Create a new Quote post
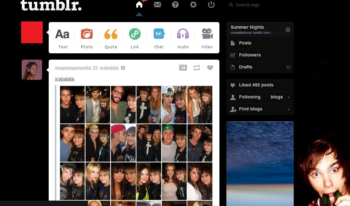The width and height of the screenshot is (350, 206). pyautogui.click(x=111, y=38)
